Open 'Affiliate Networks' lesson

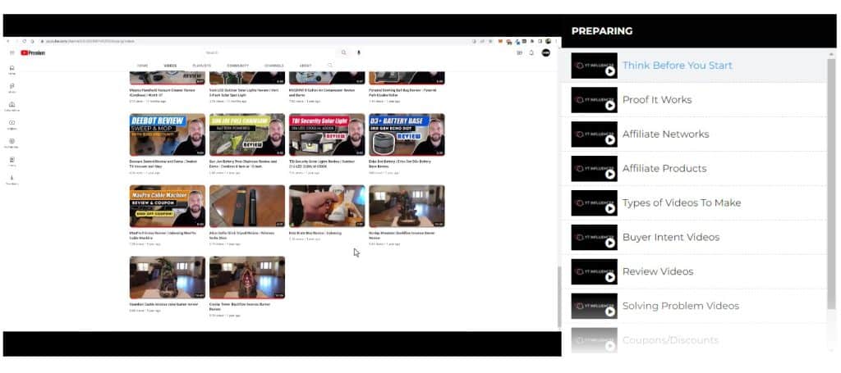coord(665,134)
